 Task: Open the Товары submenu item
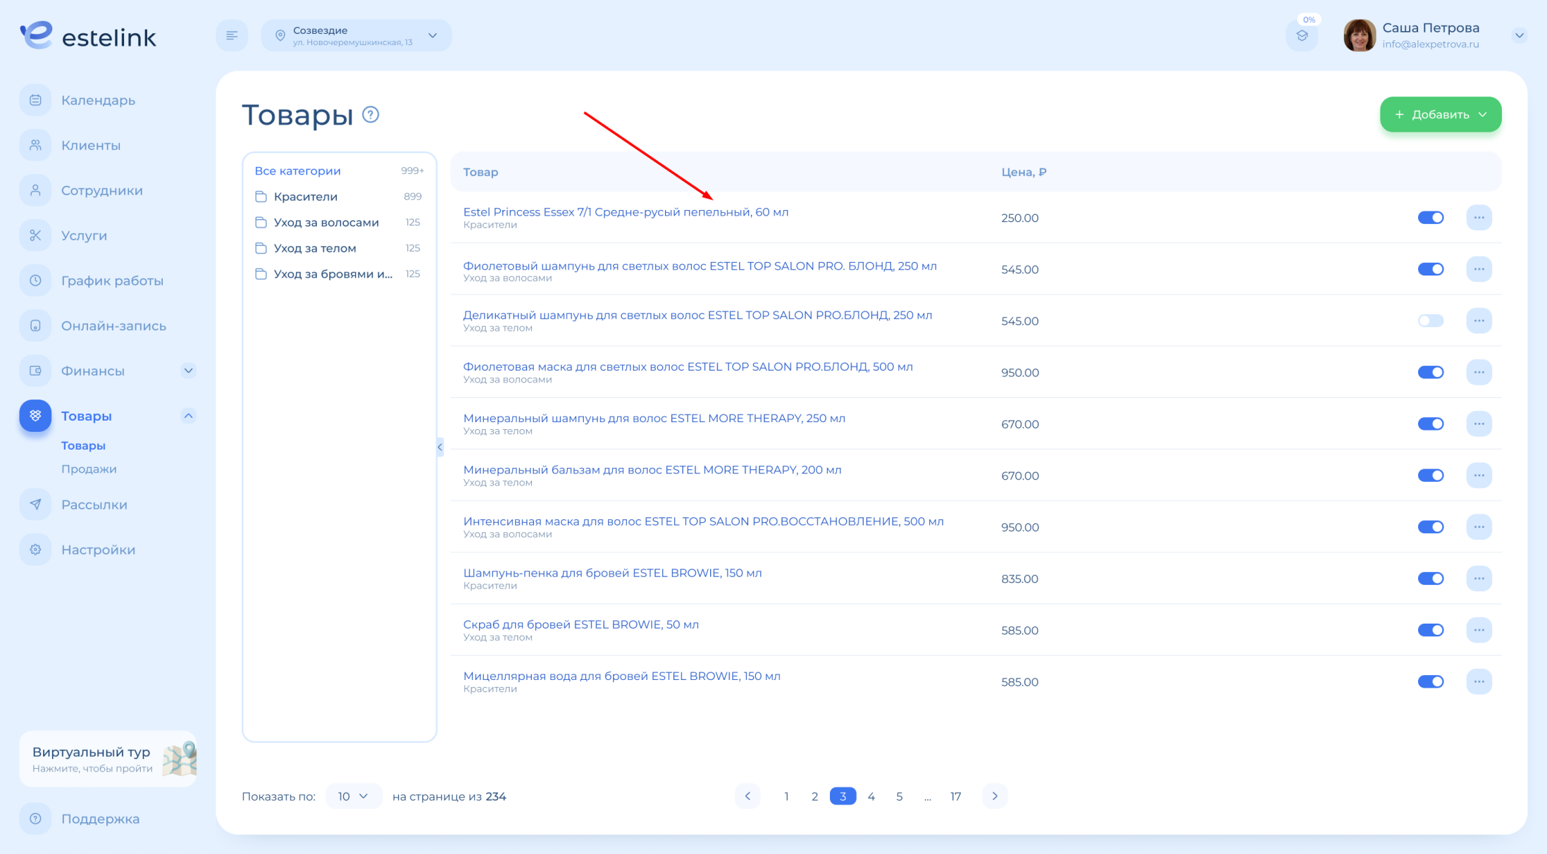coord(83,445)
